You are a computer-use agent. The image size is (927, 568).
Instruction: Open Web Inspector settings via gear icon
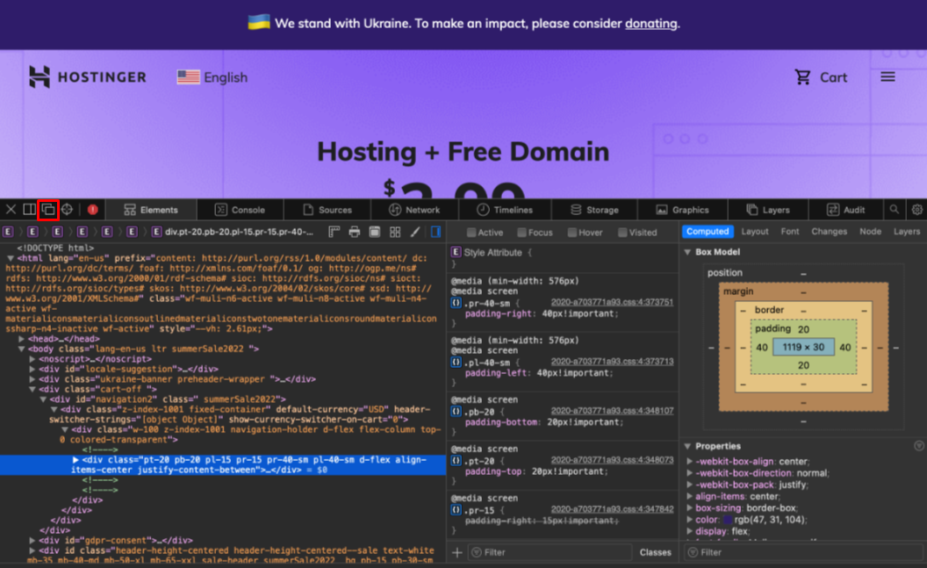click(916, 209)
